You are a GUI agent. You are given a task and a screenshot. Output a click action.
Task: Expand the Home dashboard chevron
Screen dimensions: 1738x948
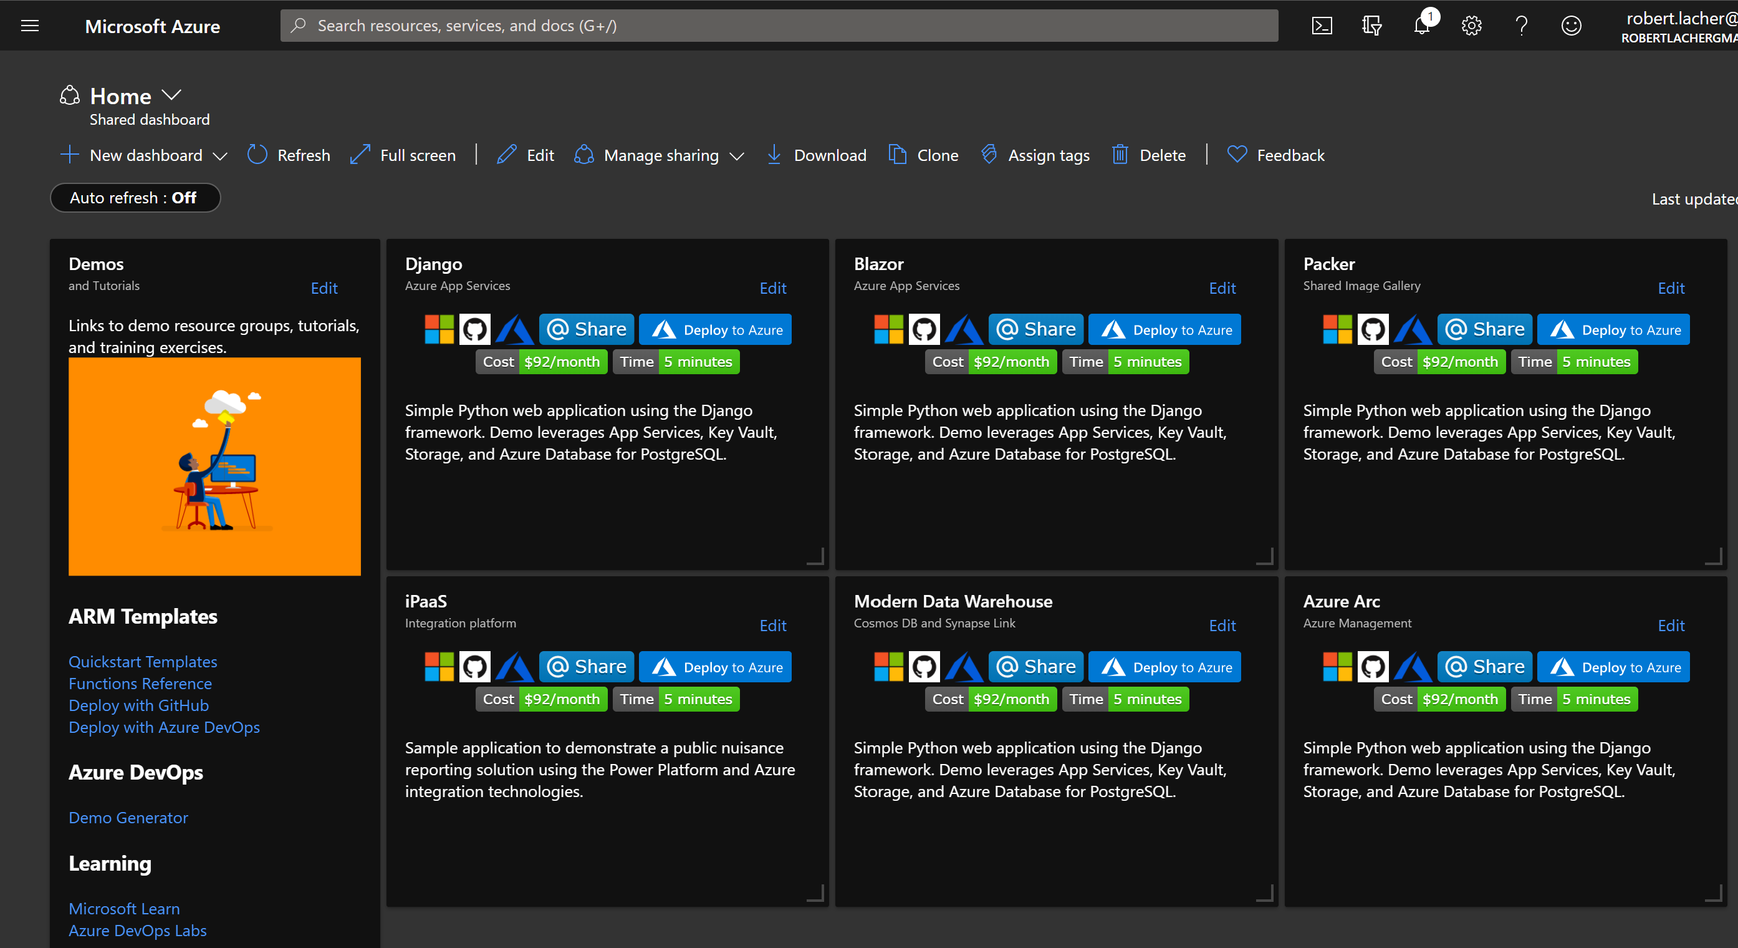(x=171, y=95)
